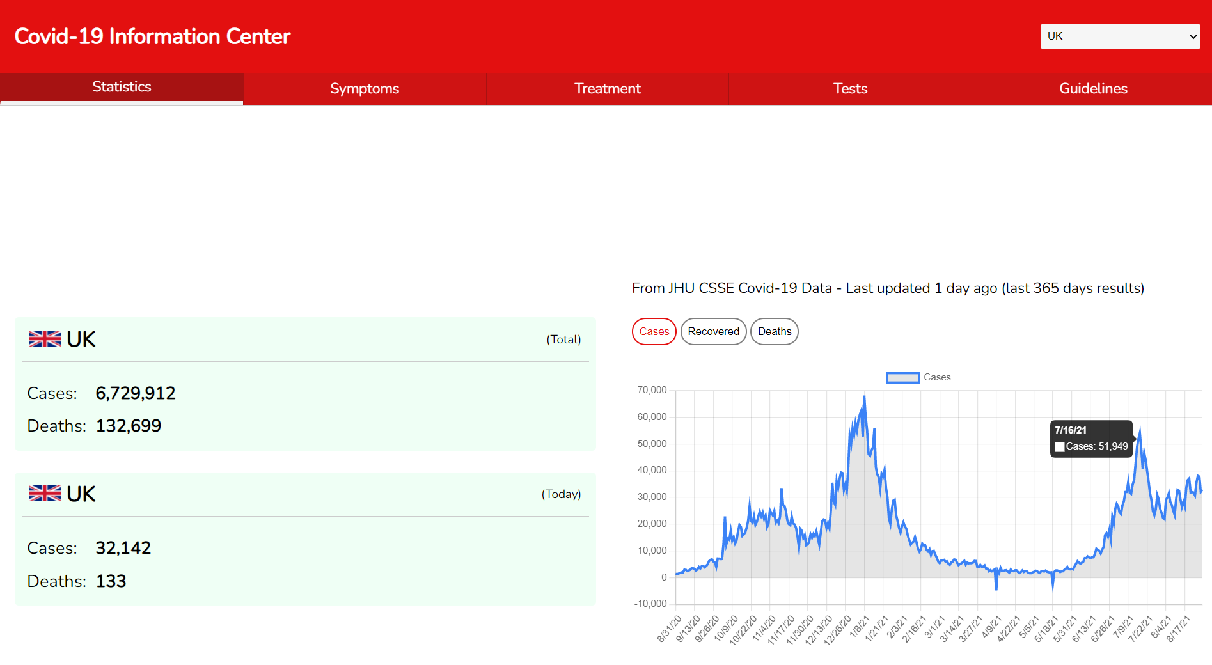Select the Cases chart filter
The image size is (1212, 665).
pyautogui.click(x=654, y=331)
